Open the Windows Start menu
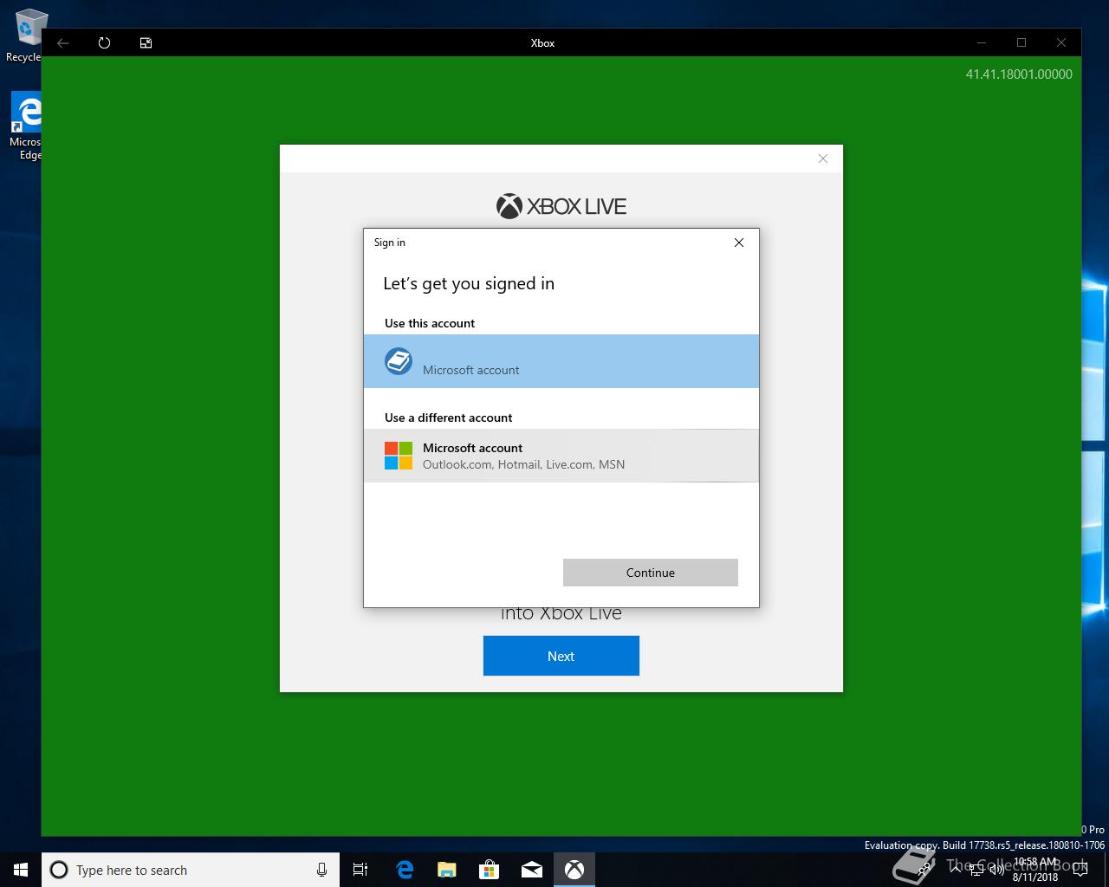The width and height of the screenshot is (1109, 887). point(21,870)
